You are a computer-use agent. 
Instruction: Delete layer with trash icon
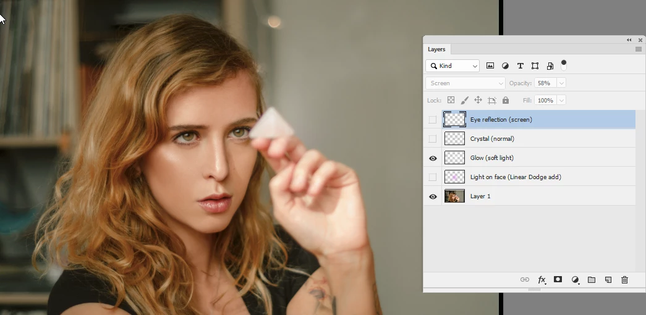tap(624, 280)
